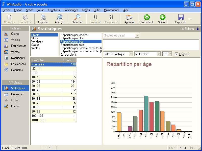Open the Multicolore color scheme dropdown

[158, 54]
